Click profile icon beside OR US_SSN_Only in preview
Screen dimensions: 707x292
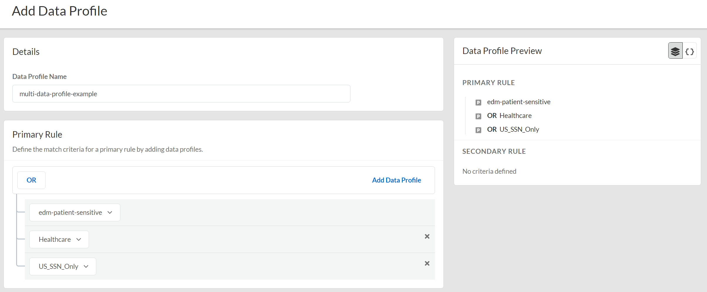[478, 130]
